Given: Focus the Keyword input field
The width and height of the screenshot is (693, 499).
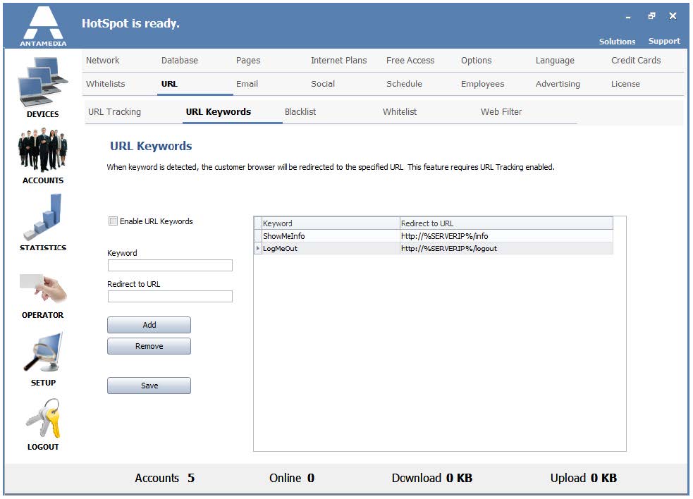Looking at the screenshot, I should pos(170,266).
